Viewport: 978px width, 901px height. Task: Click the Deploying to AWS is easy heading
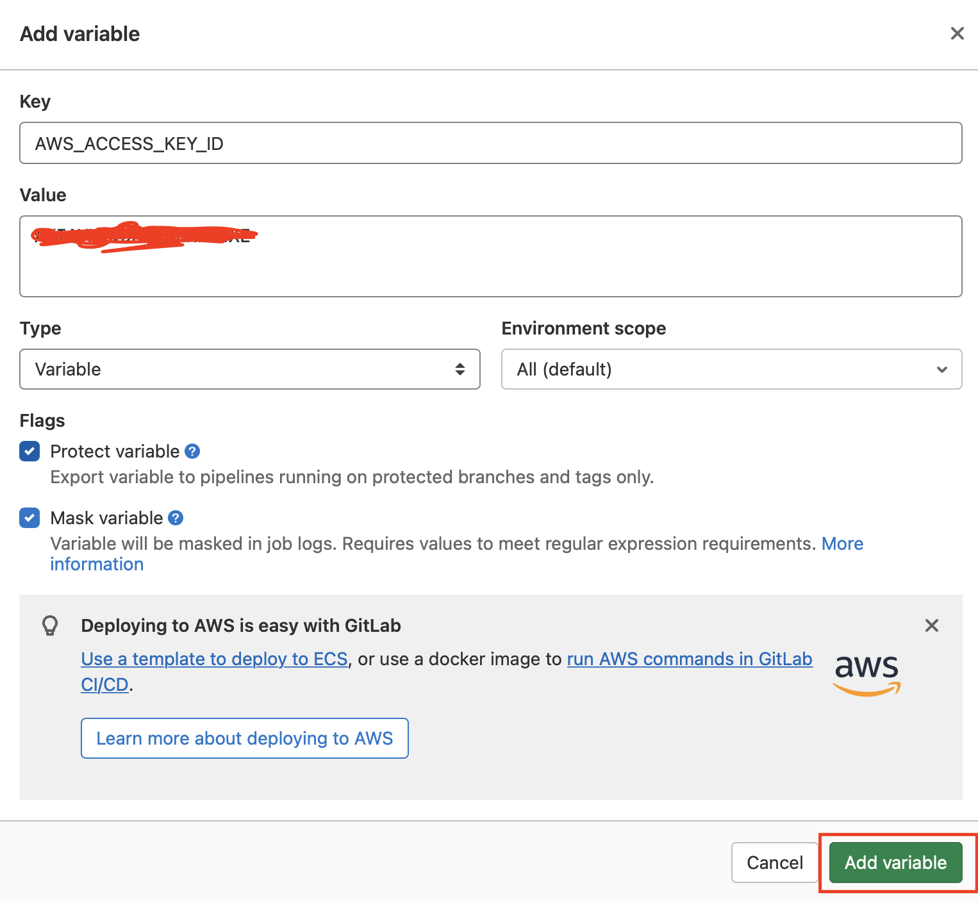[241, 625]
